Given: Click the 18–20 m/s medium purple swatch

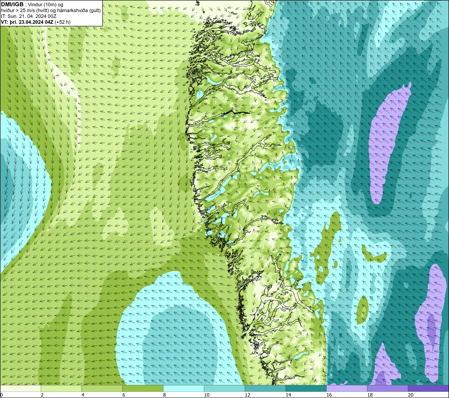Looking at the screenshot, I should tap(388, 388).
